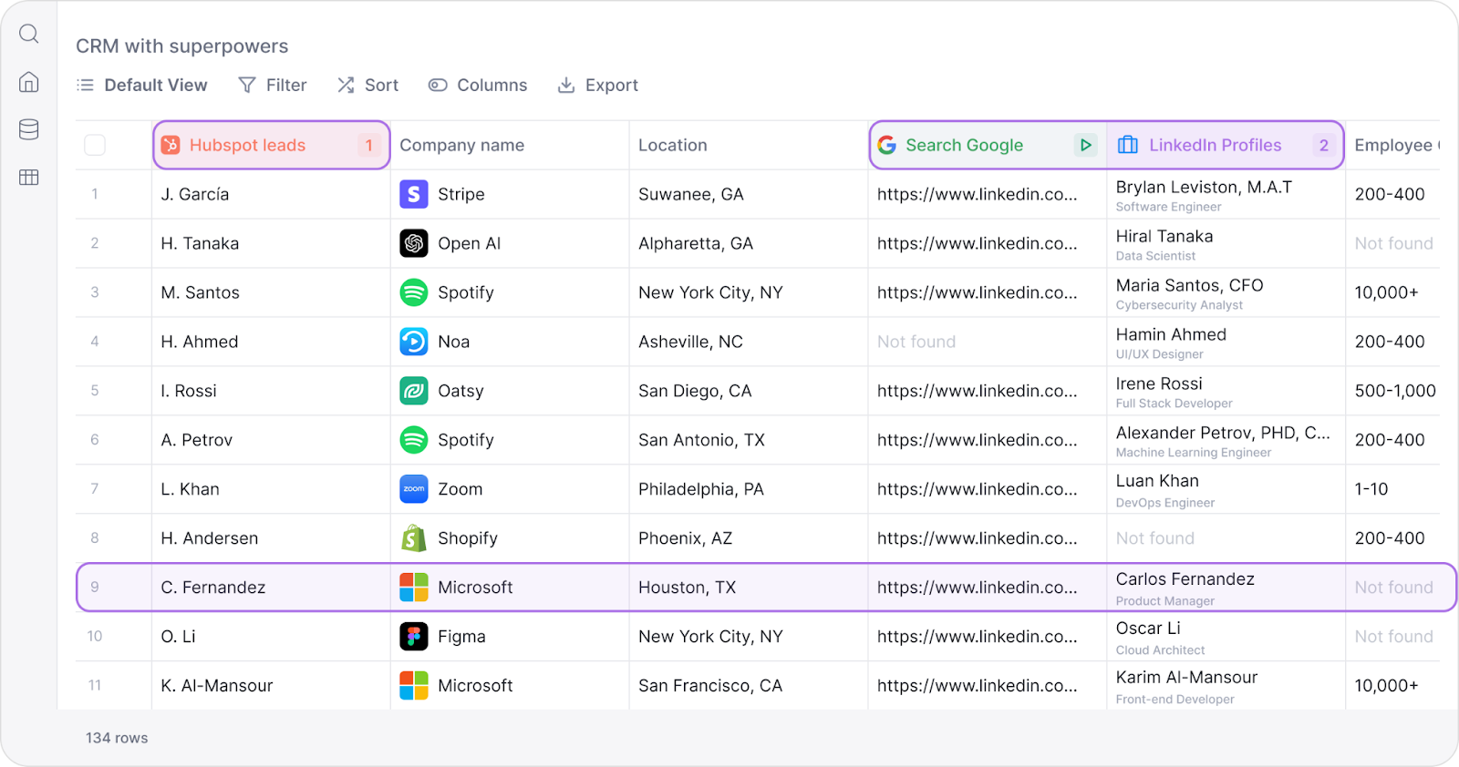1459x767 pixels.
Task: Click Brylan Leviston, M.A.T profile cell
Action: 1226,194
